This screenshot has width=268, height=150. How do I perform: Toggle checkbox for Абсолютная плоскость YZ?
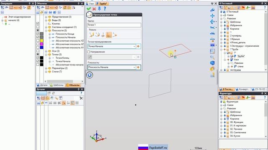[38, 41]
